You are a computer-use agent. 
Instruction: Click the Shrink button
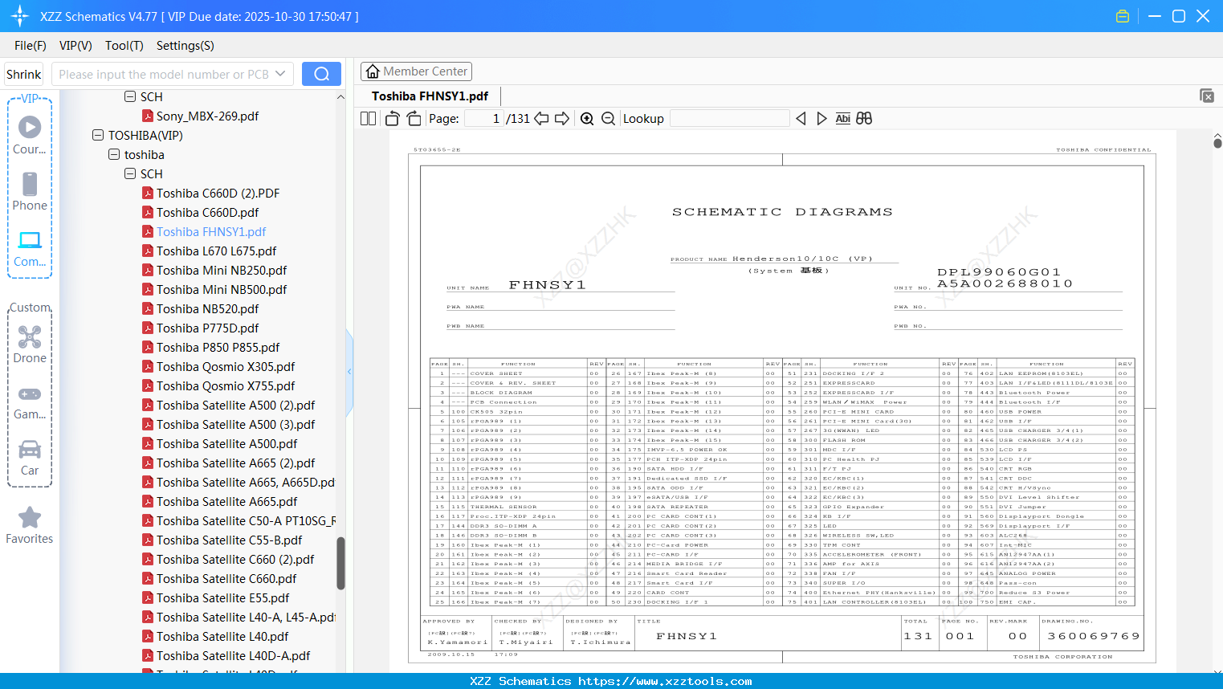24,74
